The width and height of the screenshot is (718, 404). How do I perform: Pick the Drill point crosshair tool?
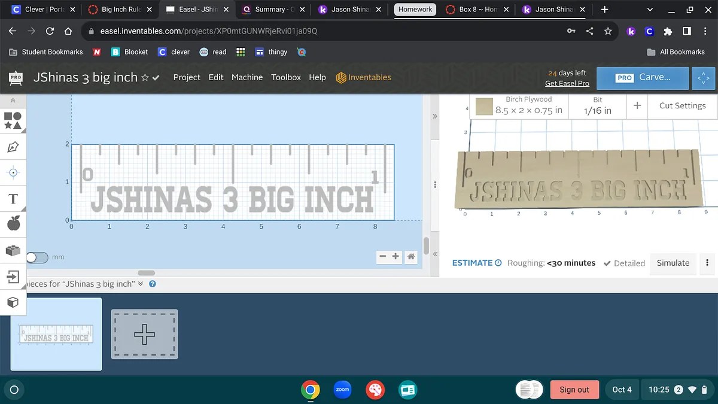[13, 172]
